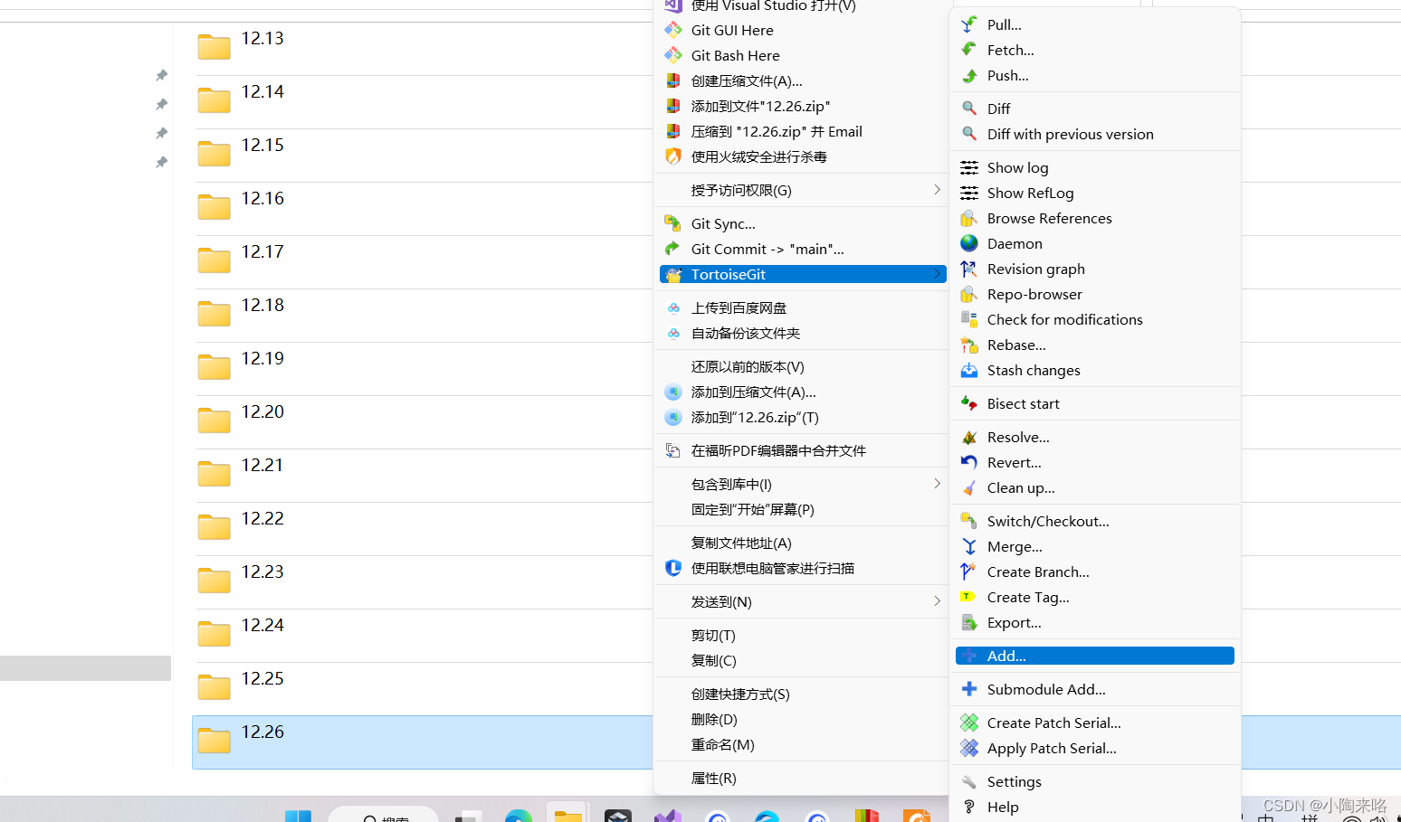Select Show log from the TortoiseGit menu

(1017, 167)
